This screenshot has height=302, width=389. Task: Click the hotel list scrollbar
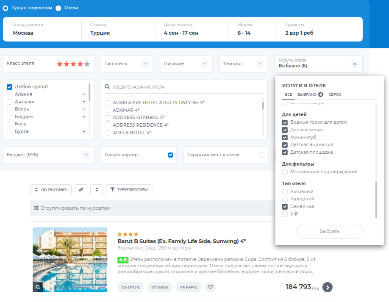pos(263,105)
